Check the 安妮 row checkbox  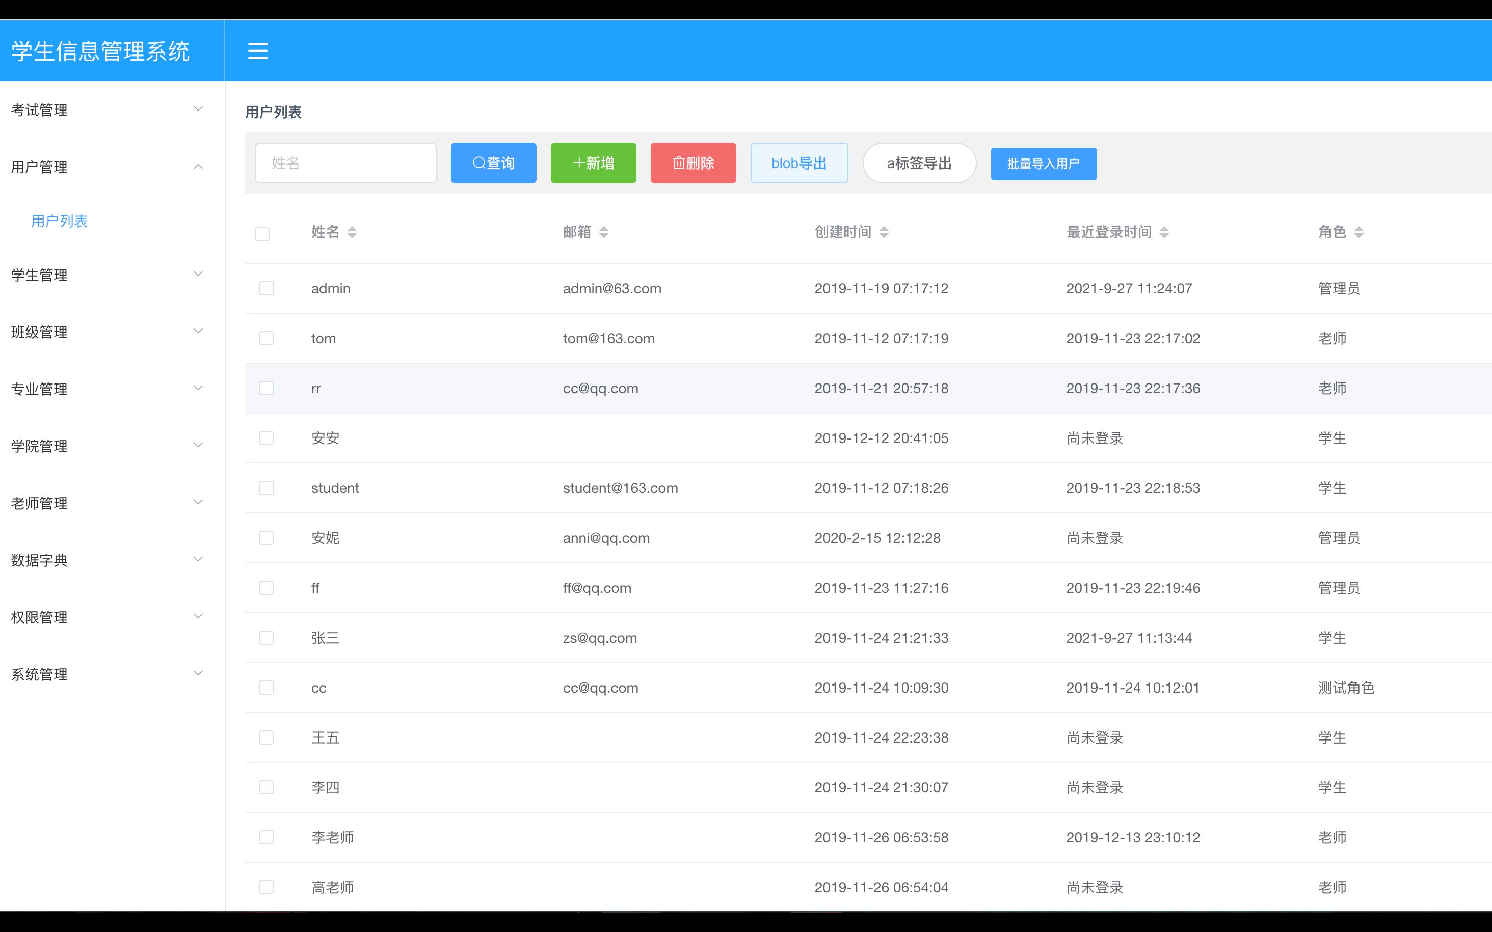tap(267, 538)
